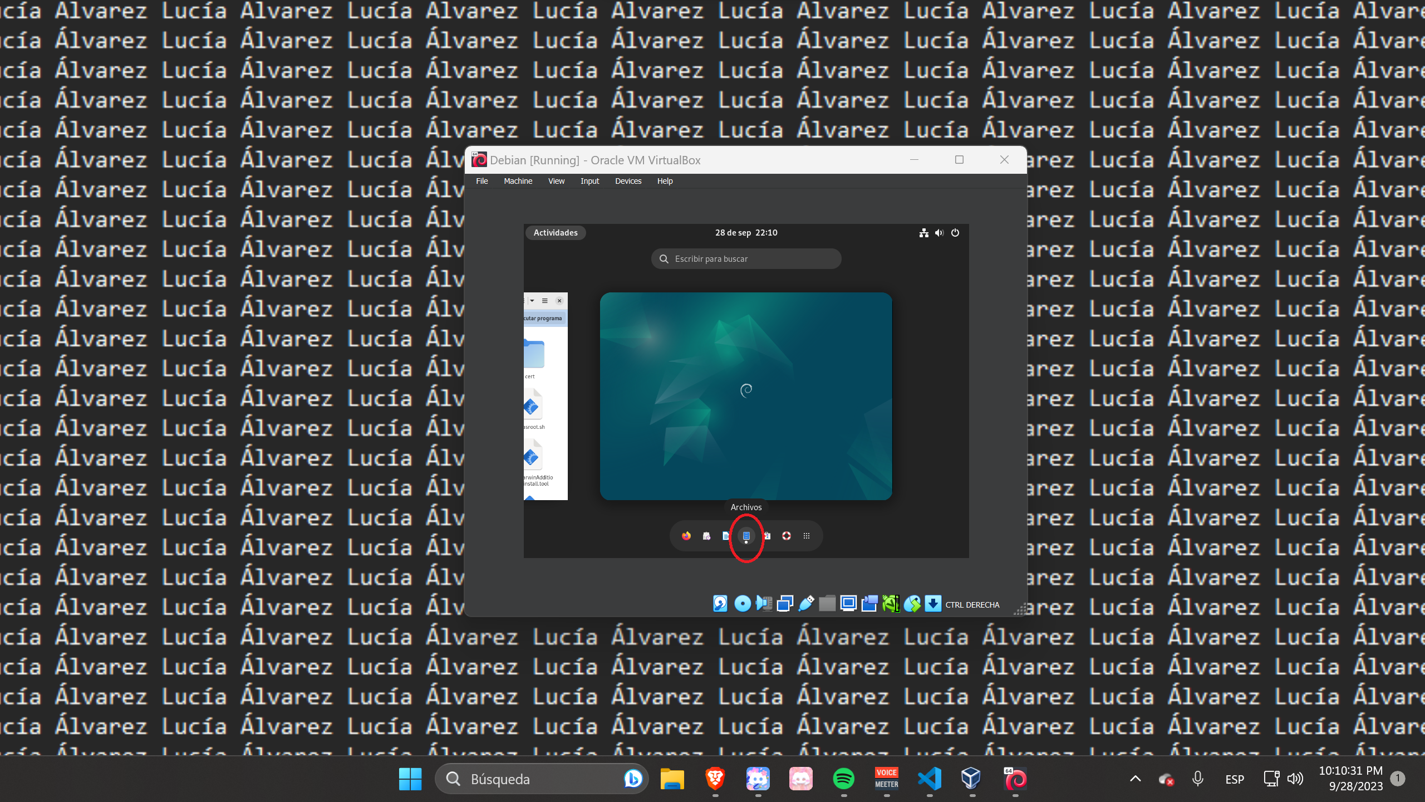
Task: Click the mouse integration status icon
Action: (x=912, y=604)
